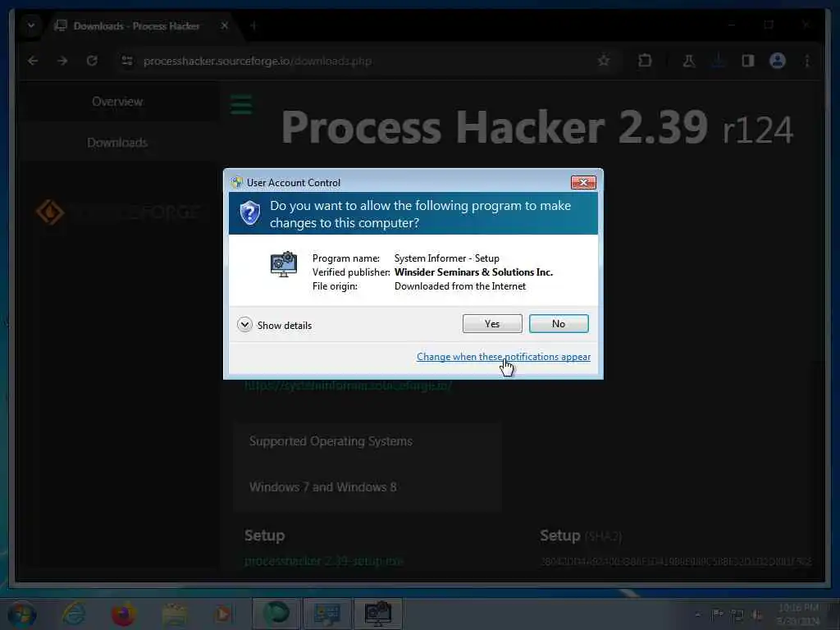Click the site information icon in address bar
Image resolution: width=840 pixels, height=630 pixels.
(127, 61)
